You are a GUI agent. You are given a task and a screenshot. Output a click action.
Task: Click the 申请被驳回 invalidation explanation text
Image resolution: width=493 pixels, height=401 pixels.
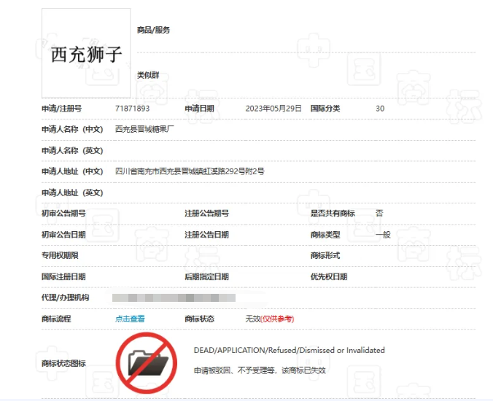point(260,370)
